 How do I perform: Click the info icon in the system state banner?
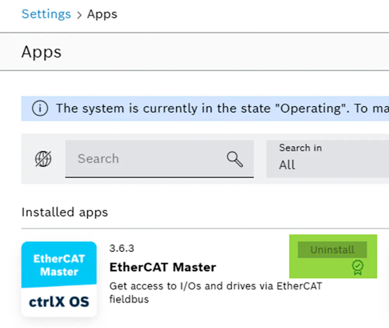[40, 109]
